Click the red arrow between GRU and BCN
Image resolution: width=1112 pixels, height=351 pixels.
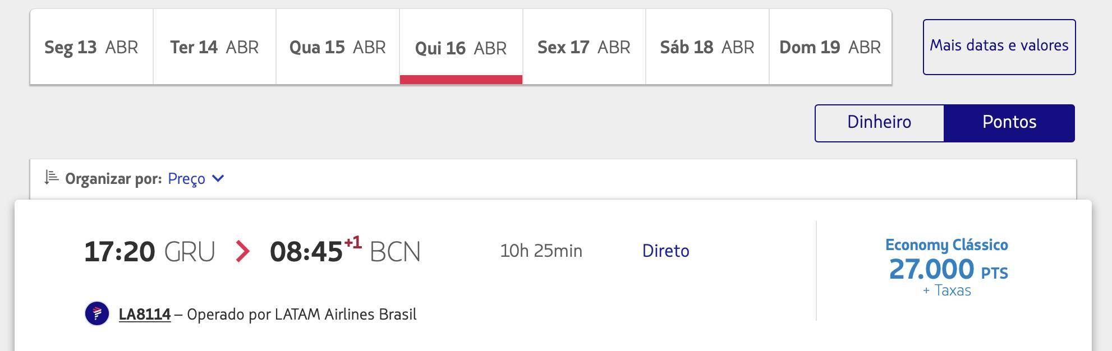coord(242,251)
